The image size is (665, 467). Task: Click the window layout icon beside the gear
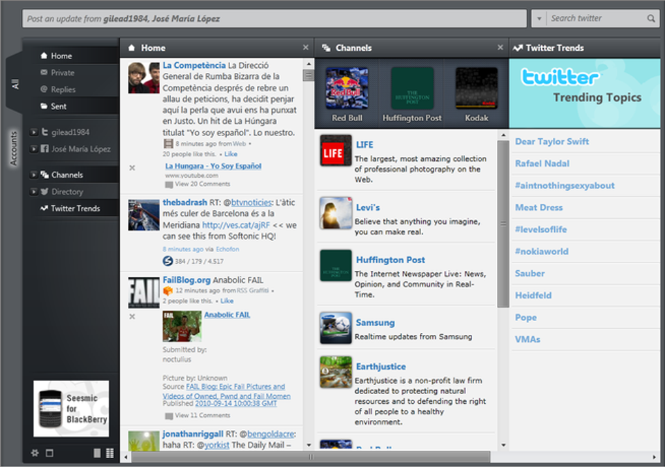pyautogui.click(x=50, y=453)
